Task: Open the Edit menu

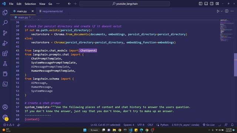Action: [19, 4]
